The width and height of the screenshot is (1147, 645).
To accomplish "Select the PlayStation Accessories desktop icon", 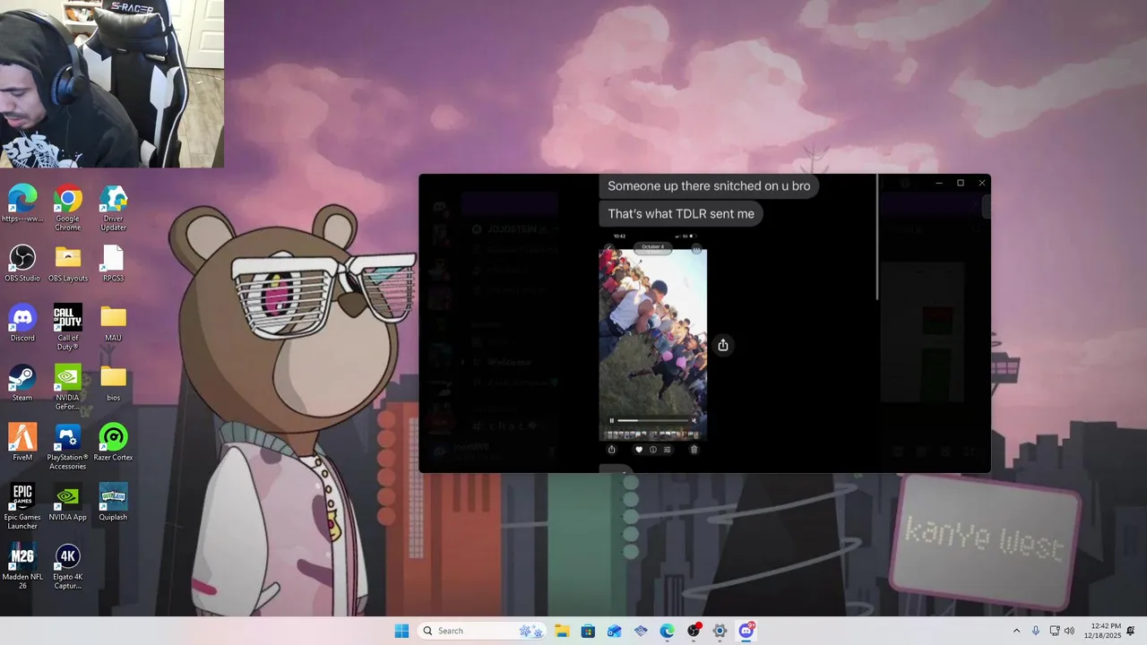I will (x=68, y=446).
